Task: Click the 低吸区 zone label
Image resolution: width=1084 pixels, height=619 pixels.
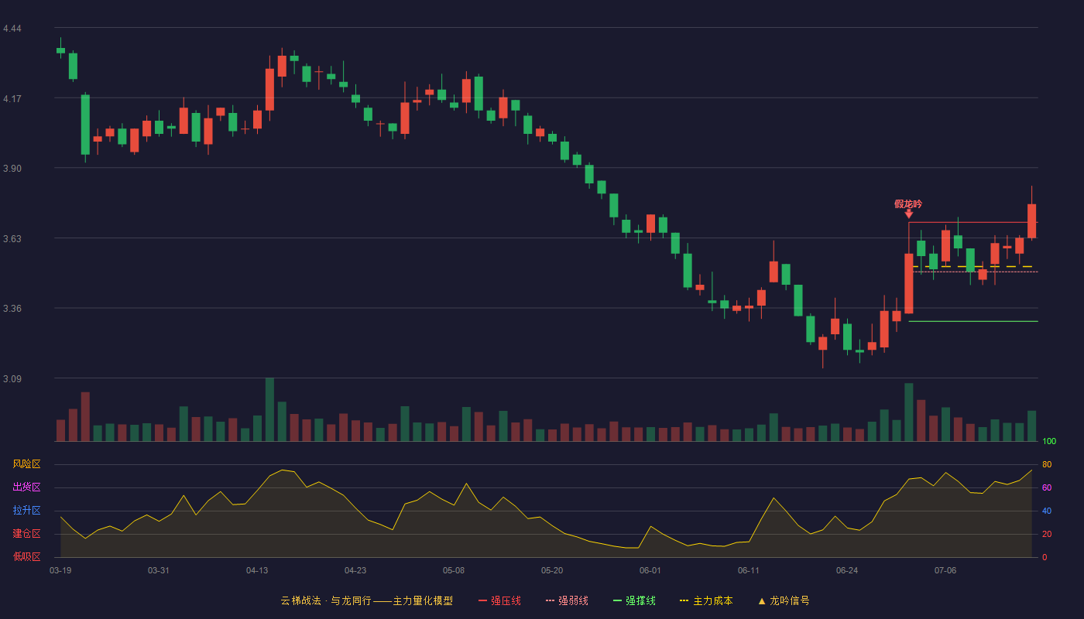Action: click(x=26, y=556)
